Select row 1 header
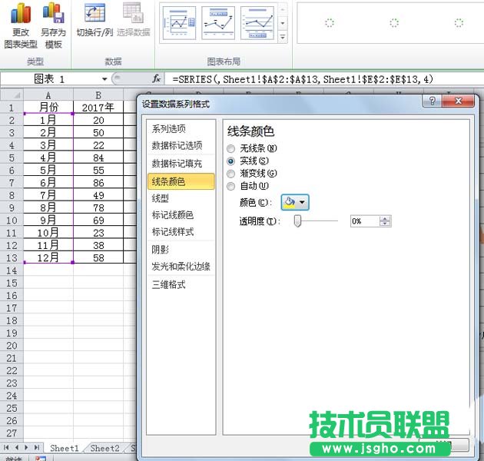 click(x=12, y=108)
